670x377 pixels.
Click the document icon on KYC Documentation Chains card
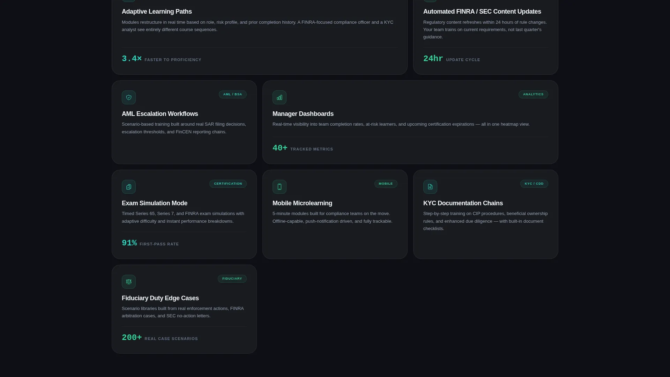[x=430, y=187]
